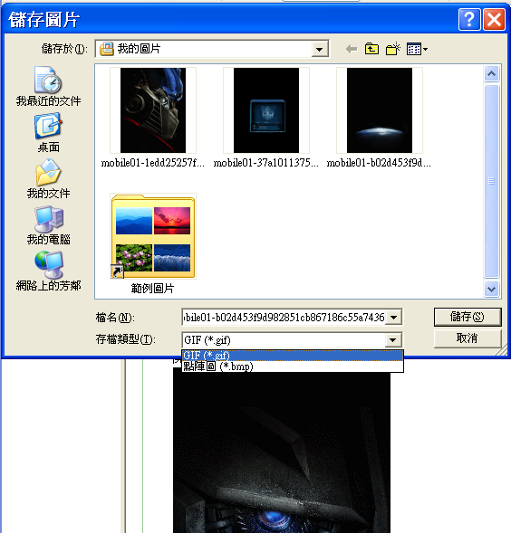Select 桌面 in places bar
The width and height of the screenshot is (511, 533).
tap(48, 133)
